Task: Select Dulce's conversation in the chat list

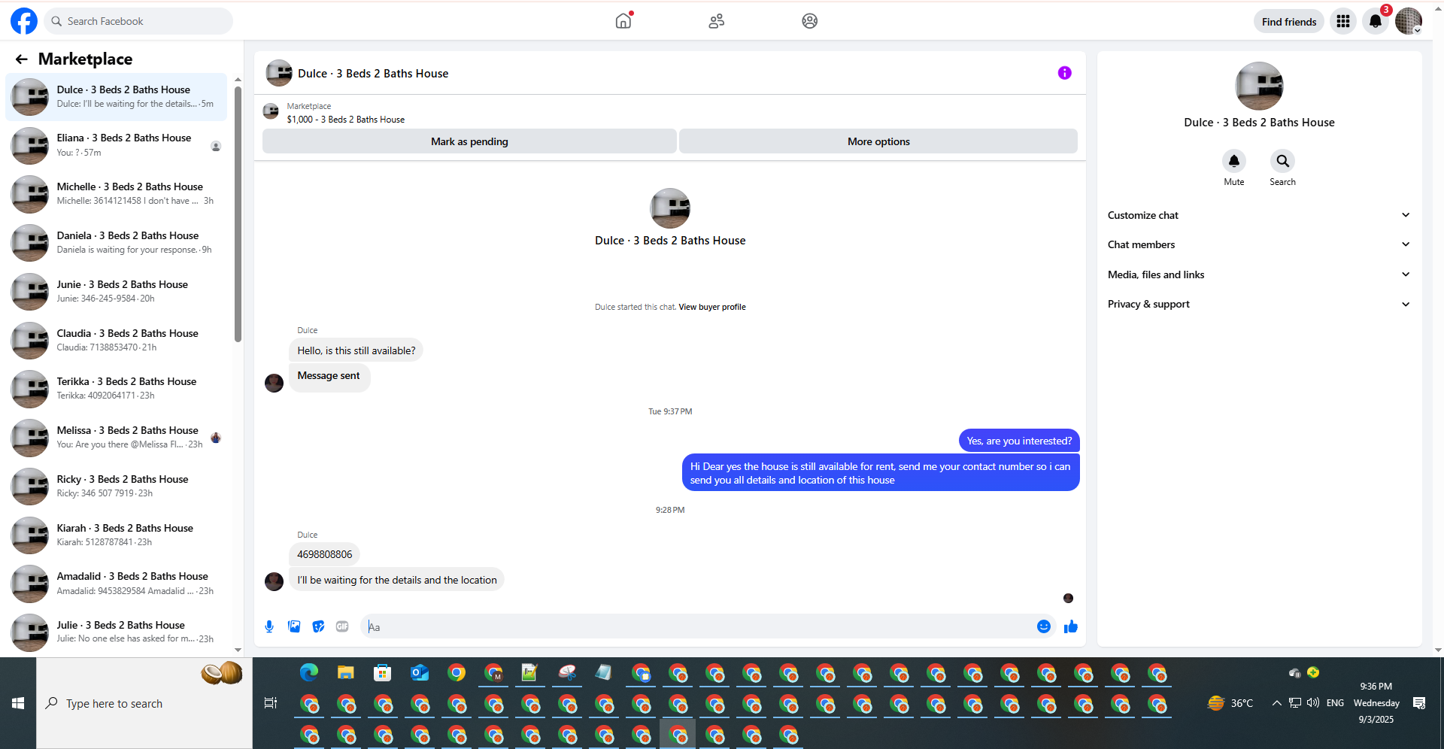Action: pos(117,97)
